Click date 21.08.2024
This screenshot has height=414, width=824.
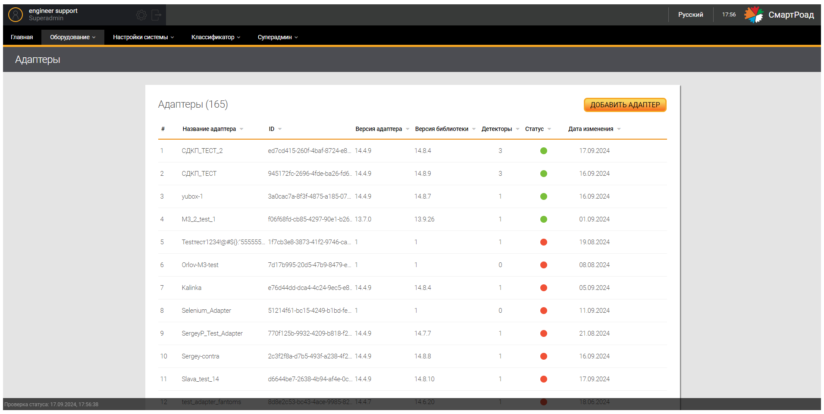tap(594, 333)
